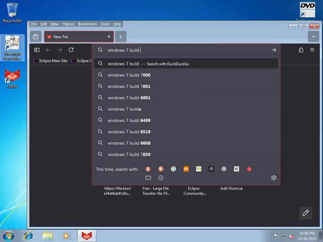Open the Firefox View button
Image resolution: width=323 pixels, height=242 pixels.
click(x=36, y=37)
